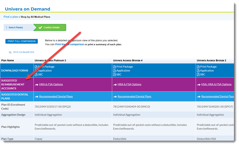Click arrow icon beside Platinum 3 HRA & FSA Options
This screenshot has height=146, width=239.
[x=36, y=84]
